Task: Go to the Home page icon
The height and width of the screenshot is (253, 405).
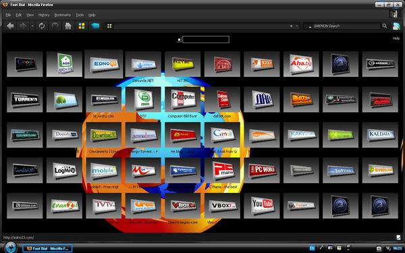Action: tap(68, 26)
